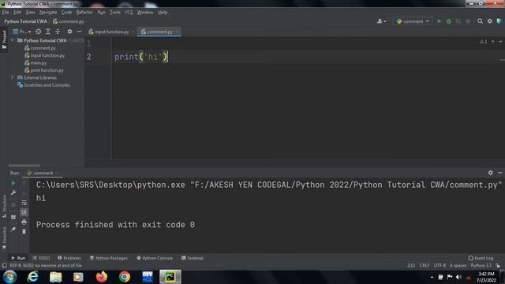Screen dimensions: 505x284
Task: Print console output icon
Action: tap(24, 222)
